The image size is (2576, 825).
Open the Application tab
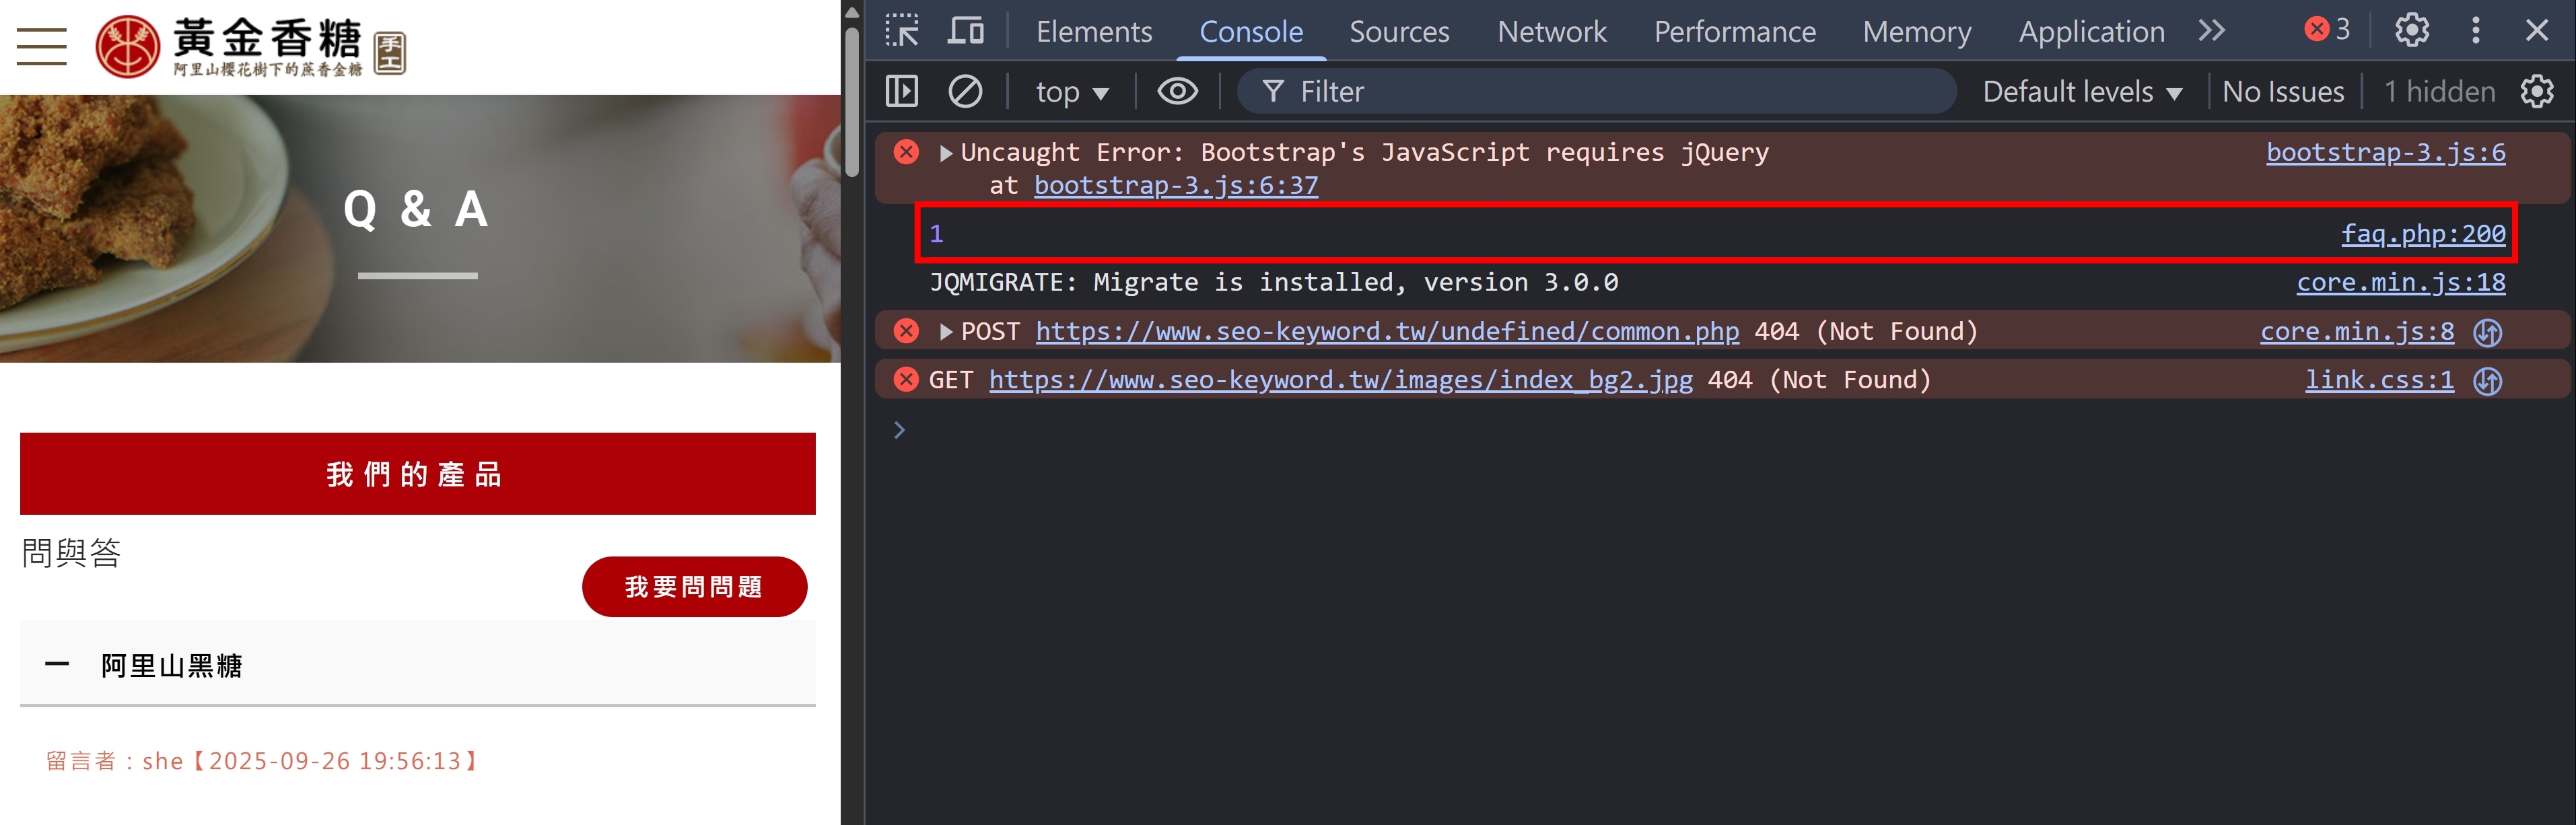[2092, 31]
